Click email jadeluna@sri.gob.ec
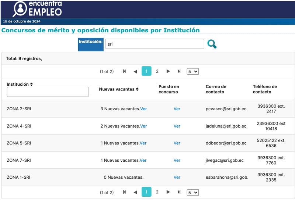 [x=226, y=126]
